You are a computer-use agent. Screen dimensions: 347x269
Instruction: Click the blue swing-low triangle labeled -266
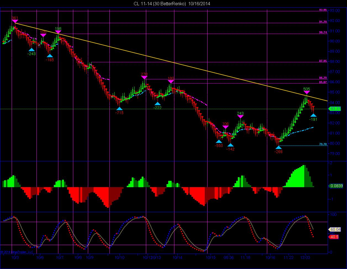click(x=278, y=147)
